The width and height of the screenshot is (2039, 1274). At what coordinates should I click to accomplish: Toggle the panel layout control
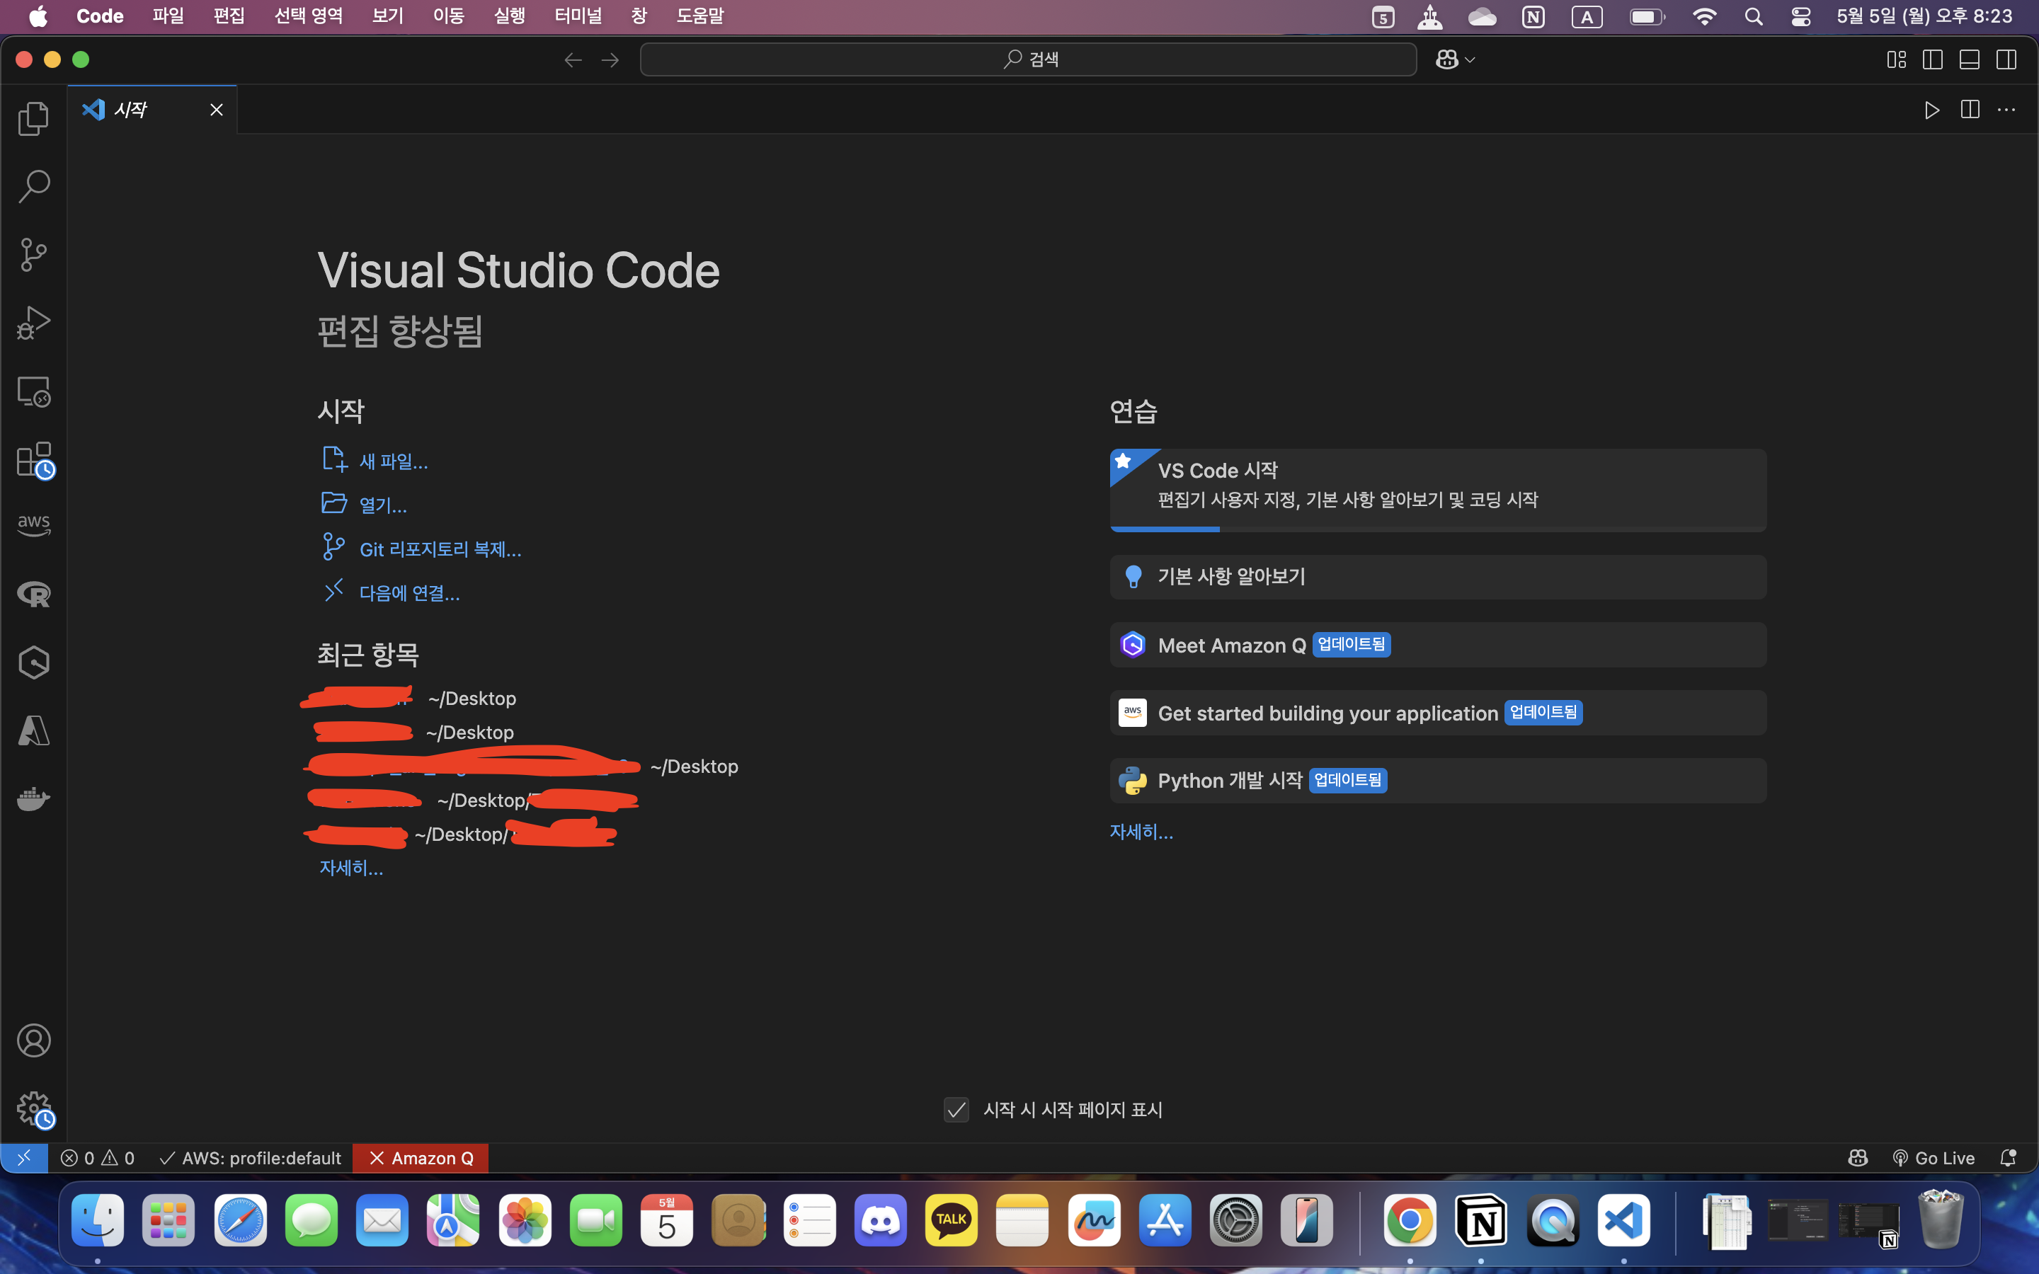pos(1969,59)
